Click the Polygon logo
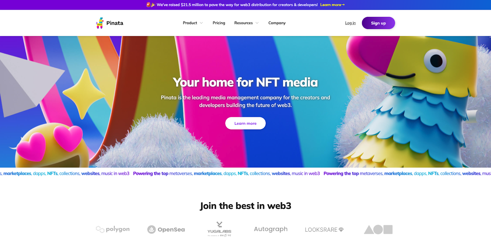Image resolution: width=491 pixels, height=247 pixels. coord(113,229)
